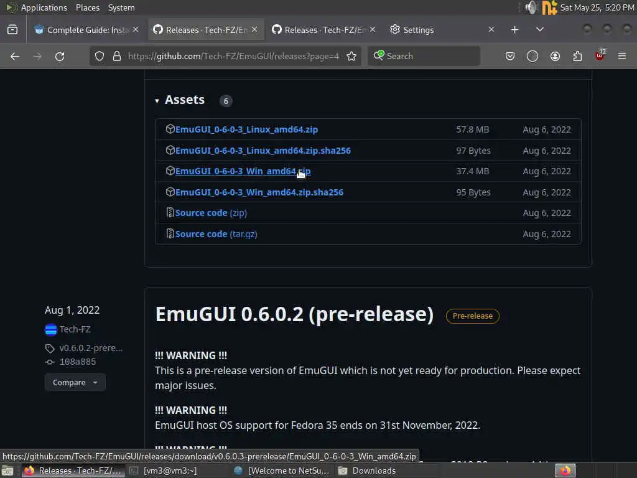Open the Compare dropdown button
Image resolution: width=637 pixels, height=478 pixels.
[x=75, y=383]
